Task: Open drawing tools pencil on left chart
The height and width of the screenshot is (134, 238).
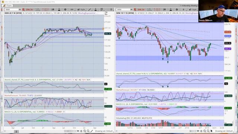Action: [90, 10]
